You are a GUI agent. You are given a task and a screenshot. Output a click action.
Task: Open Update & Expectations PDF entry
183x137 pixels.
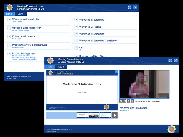pos(27,28)
